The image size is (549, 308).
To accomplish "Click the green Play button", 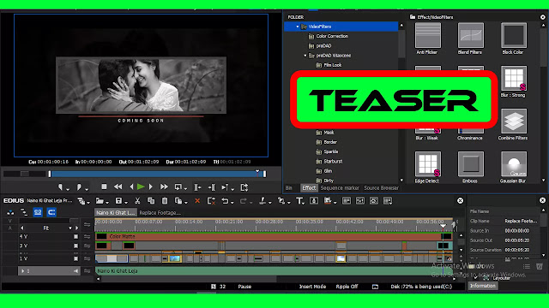I will (x=141, y=187).
